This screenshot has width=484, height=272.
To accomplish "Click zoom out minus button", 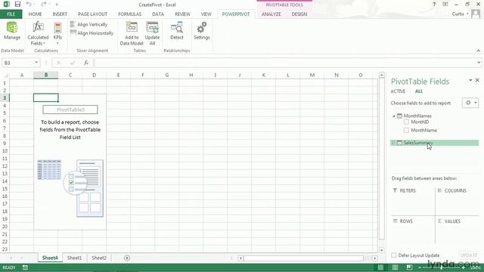I will tap(420, 267).
